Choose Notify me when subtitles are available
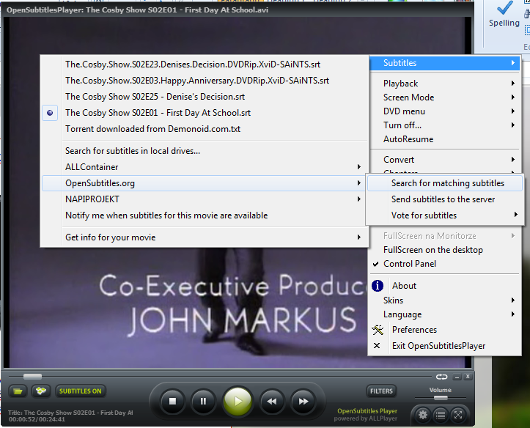 click(x=205, y=215)
